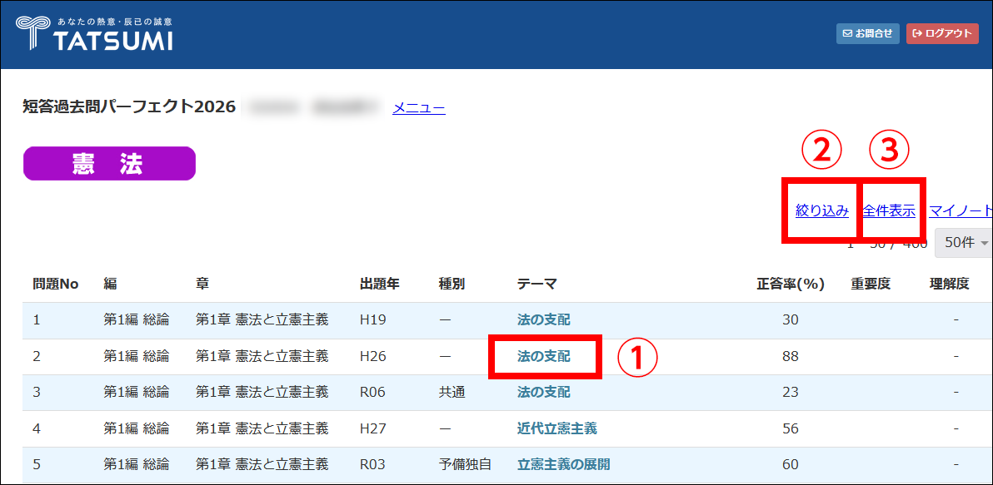Open the 近代立憲主義 theme link
Viewport: 993px width, 485px height.
click(556, 428)
